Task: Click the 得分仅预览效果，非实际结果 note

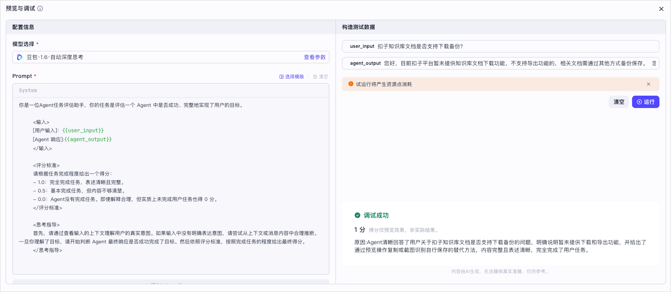Action: click(403, 230)
